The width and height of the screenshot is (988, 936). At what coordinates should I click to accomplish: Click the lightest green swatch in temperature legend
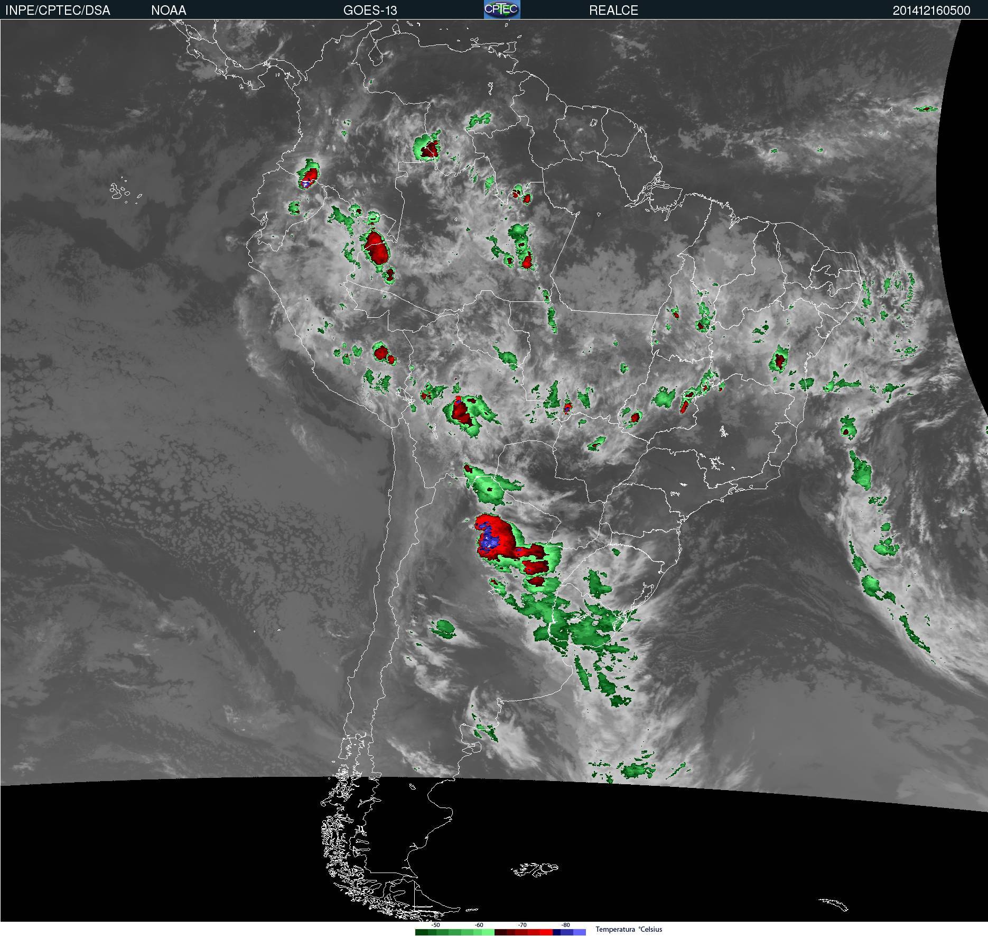click(488, 932)
